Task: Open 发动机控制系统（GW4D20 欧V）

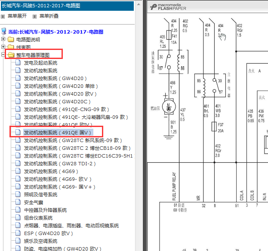Action: point(60,94)
